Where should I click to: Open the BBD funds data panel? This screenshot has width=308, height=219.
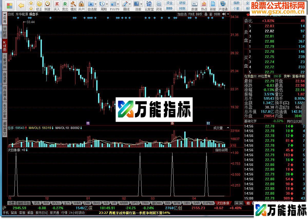click(169, 8)
